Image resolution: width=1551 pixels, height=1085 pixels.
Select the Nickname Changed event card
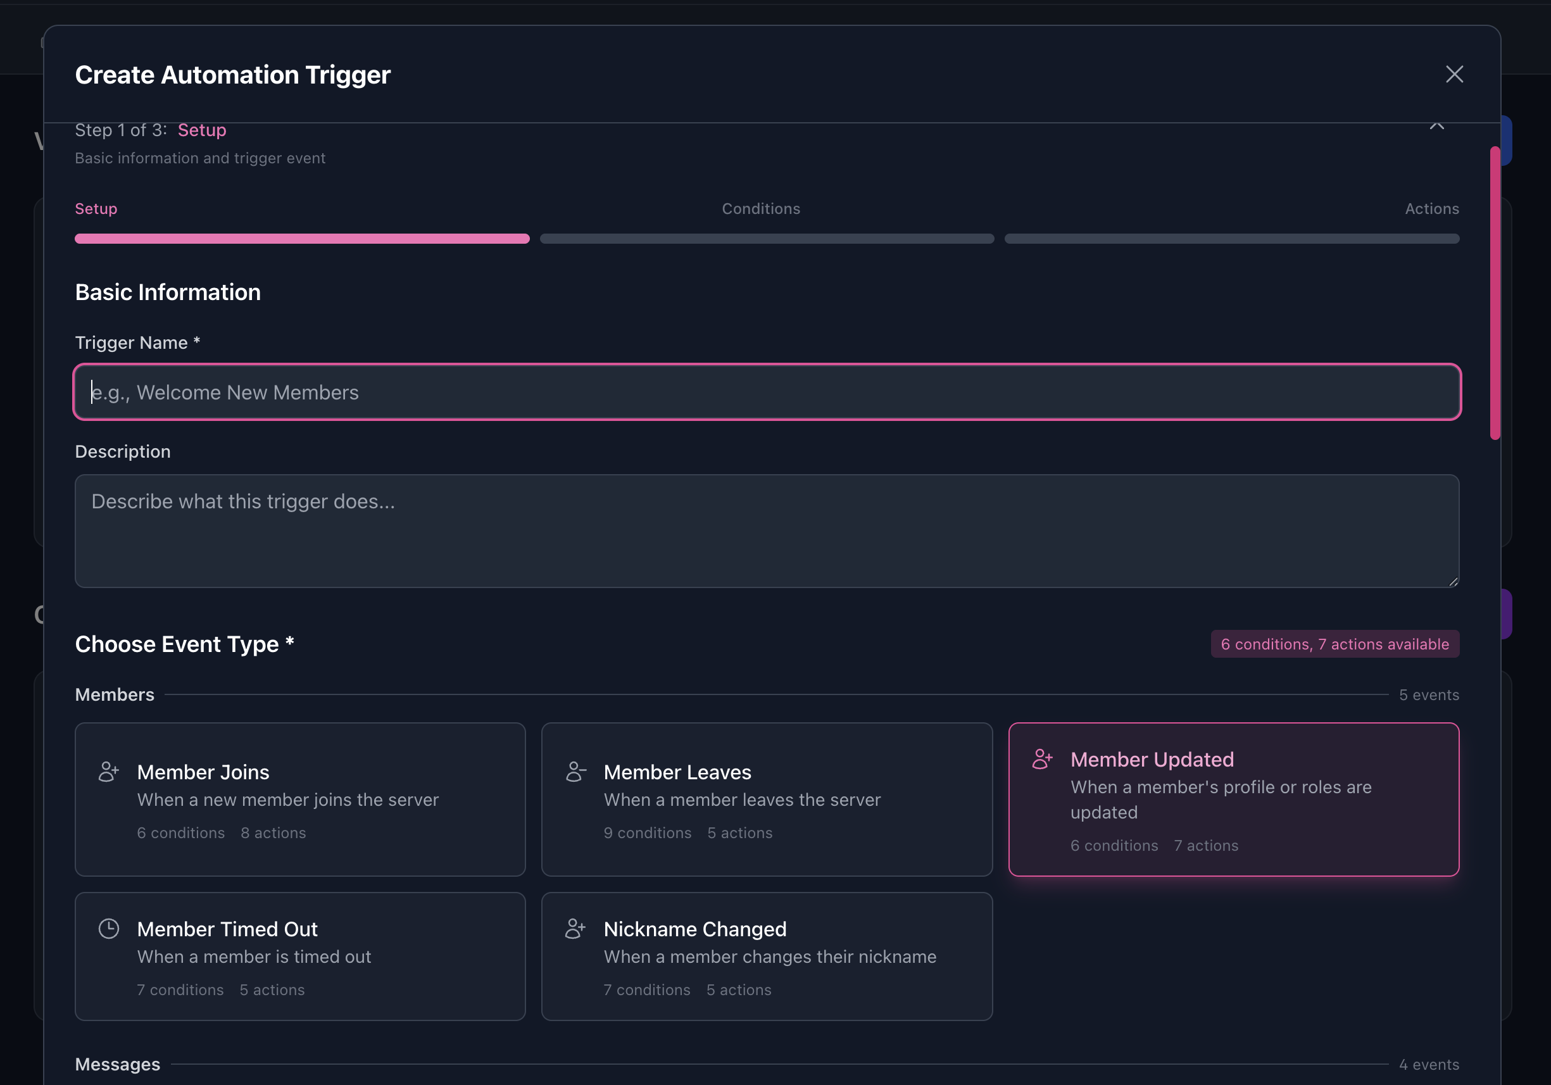(x=767, y=956)
